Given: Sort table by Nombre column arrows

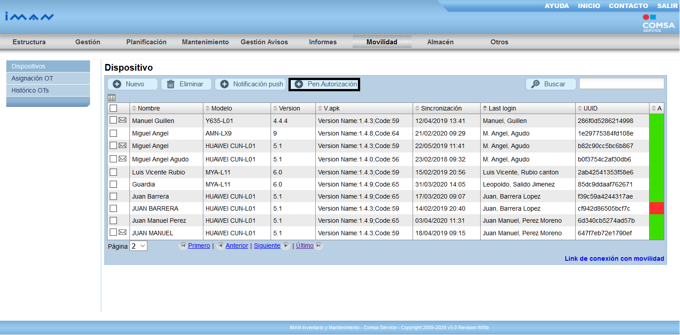Looking at the screenshot, I should pos(134,109).
